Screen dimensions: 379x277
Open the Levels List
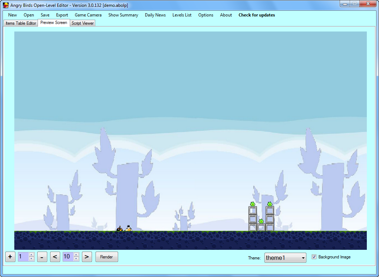182,15
